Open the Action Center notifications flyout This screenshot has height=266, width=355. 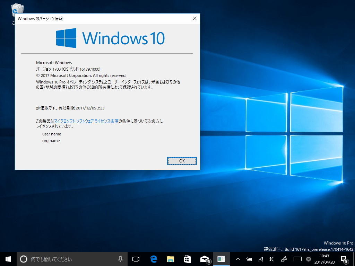pos(343,259)
